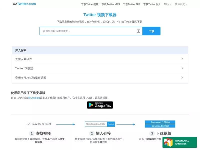Open the Twitter图片下载 link

tap(133, 22)
